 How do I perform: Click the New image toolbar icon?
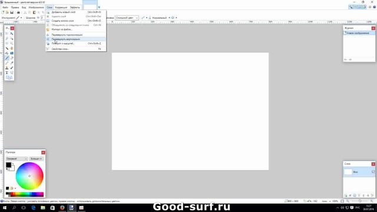3,12
